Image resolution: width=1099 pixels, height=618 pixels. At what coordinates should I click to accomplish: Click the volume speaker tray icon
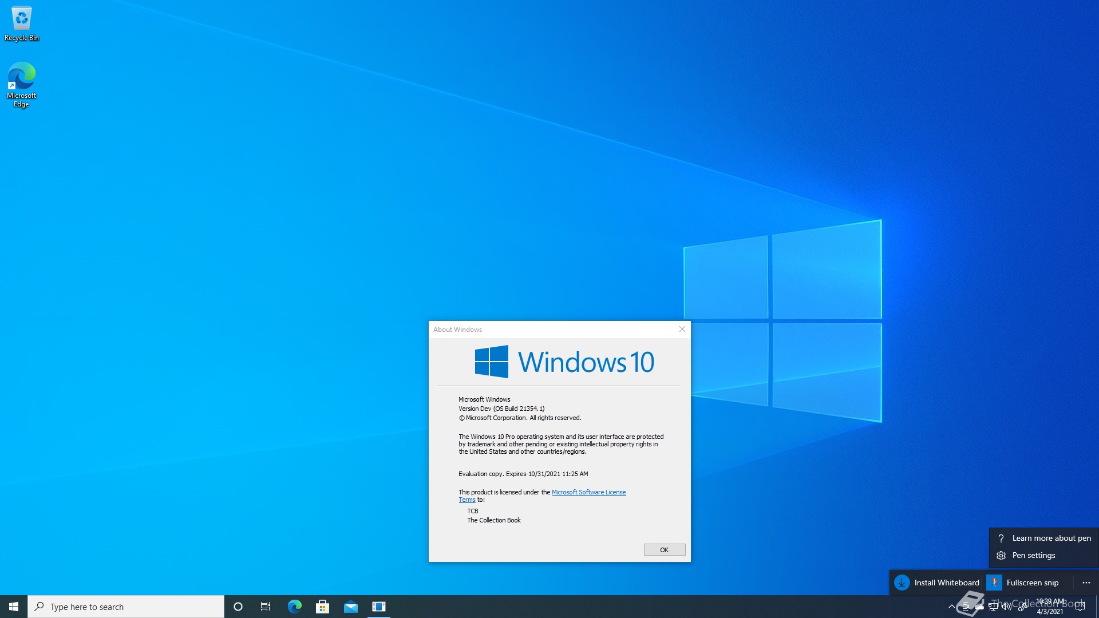click(1007, 607)
